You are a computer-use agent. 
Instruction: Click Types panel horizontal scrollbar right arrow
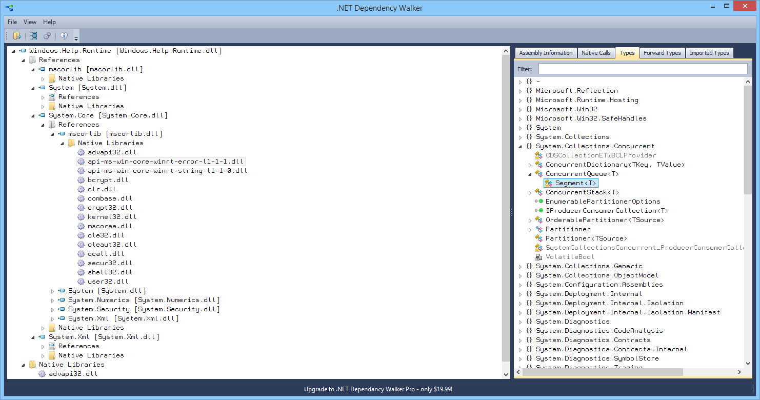tap(739, 372)
